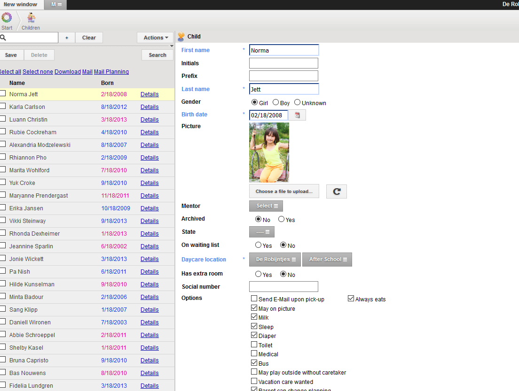Click the Initials input field
Screen dimensions: 519x391
[283, 63]
